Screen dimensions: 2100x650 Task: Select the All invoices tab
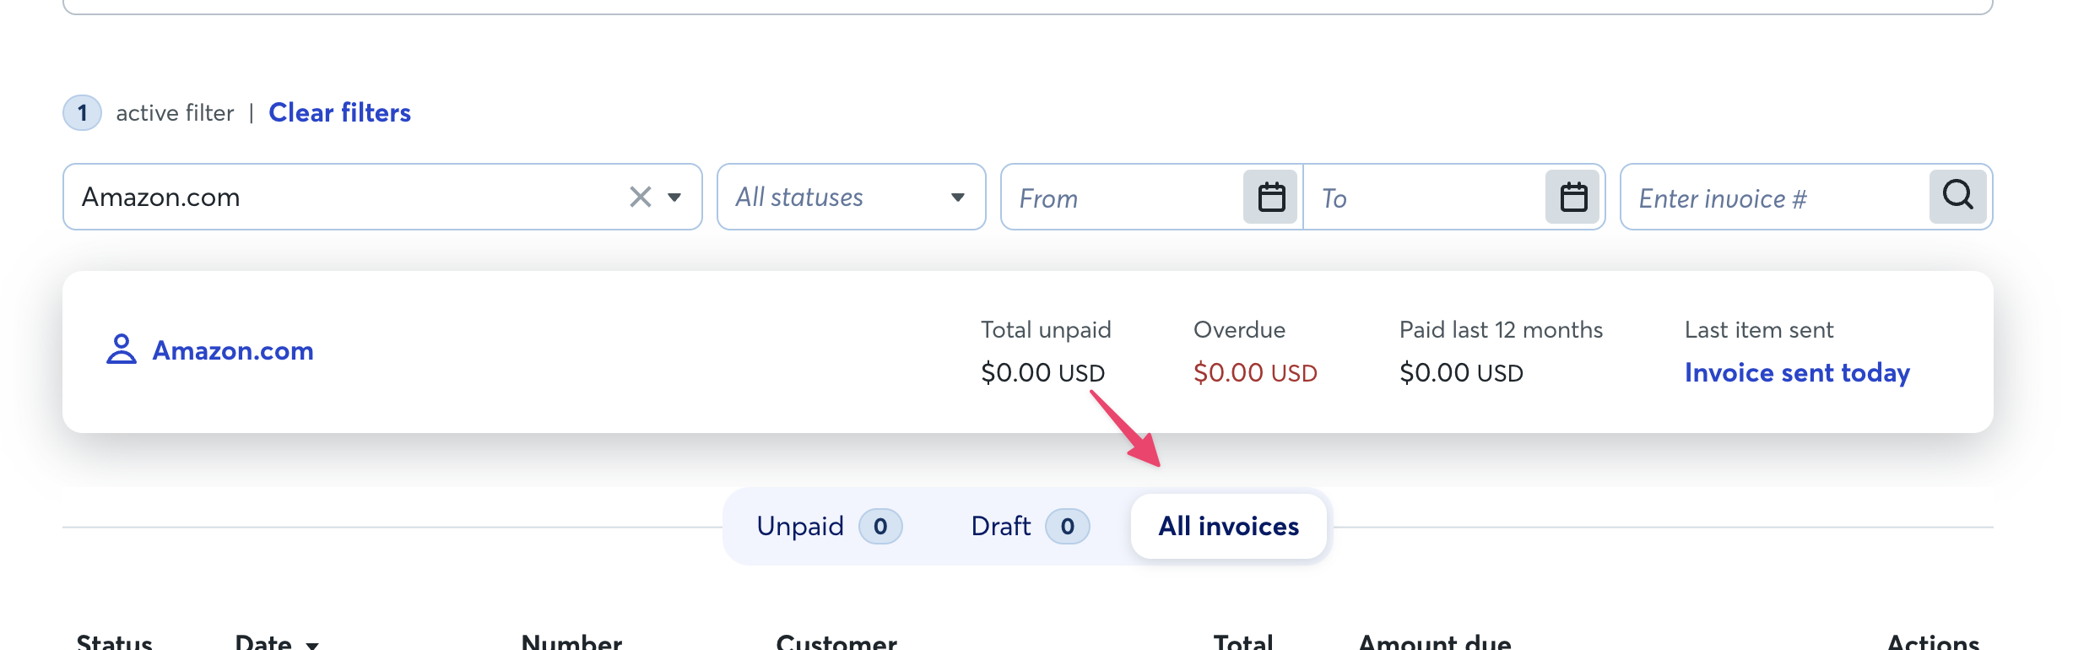click(x=1228, y=527)
